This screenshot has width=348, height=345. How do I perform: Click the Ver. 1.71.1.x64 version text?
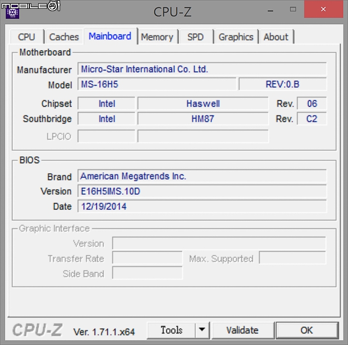click(104, 332)
